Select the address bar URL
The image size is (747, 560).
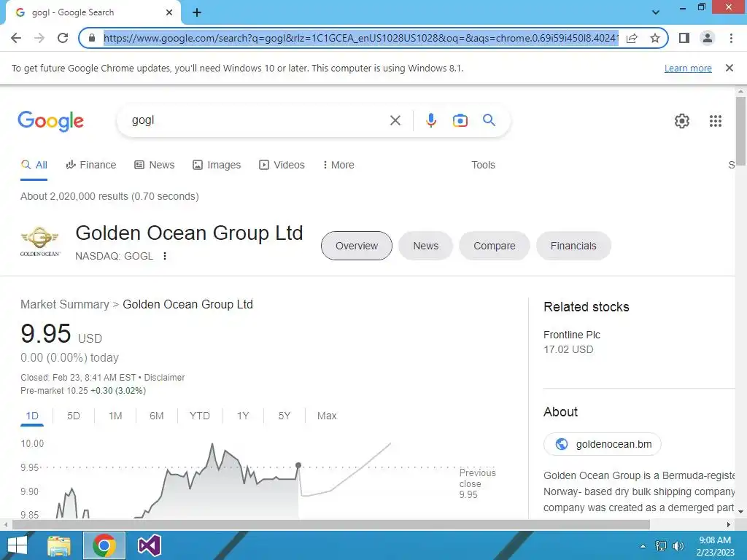coord(360,38)
